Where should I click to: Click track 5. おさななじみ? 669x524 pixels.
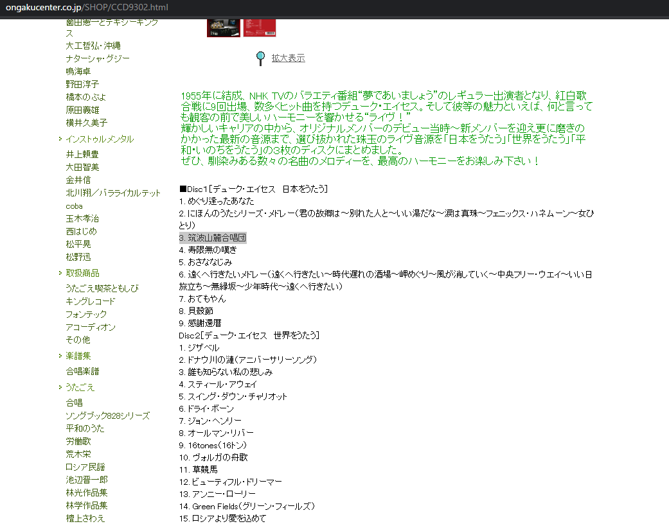pos(205,262)
